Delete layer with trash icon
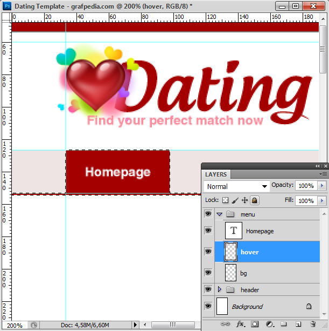The width and height of the screenshot is (329, 331). click(313, 324)
